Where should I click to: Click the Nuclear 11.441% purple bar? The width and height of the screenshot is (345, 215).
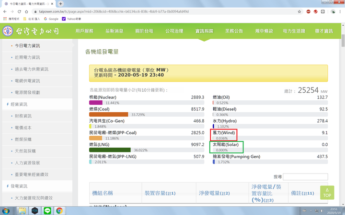point(96,103)
